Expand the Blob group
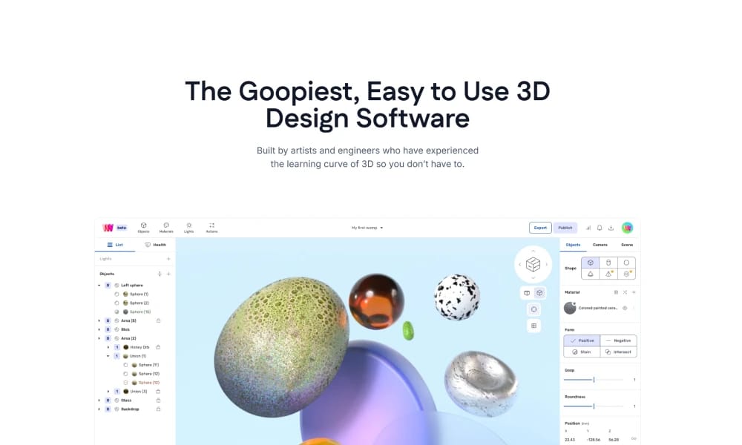The image size is (742, 445). (99, 329)
